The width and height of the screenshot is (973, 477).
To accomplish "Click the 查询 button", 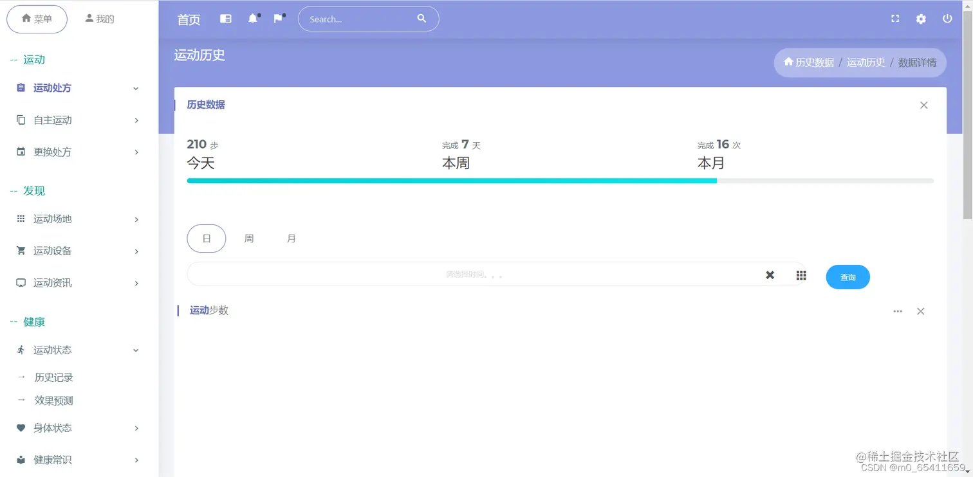I will coord(848,277).
